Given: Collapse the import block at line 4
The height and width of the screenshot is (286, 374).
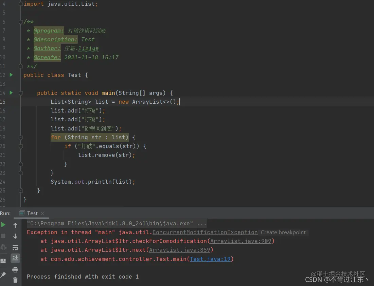Looking at the screenshot, I should [21, 4].
